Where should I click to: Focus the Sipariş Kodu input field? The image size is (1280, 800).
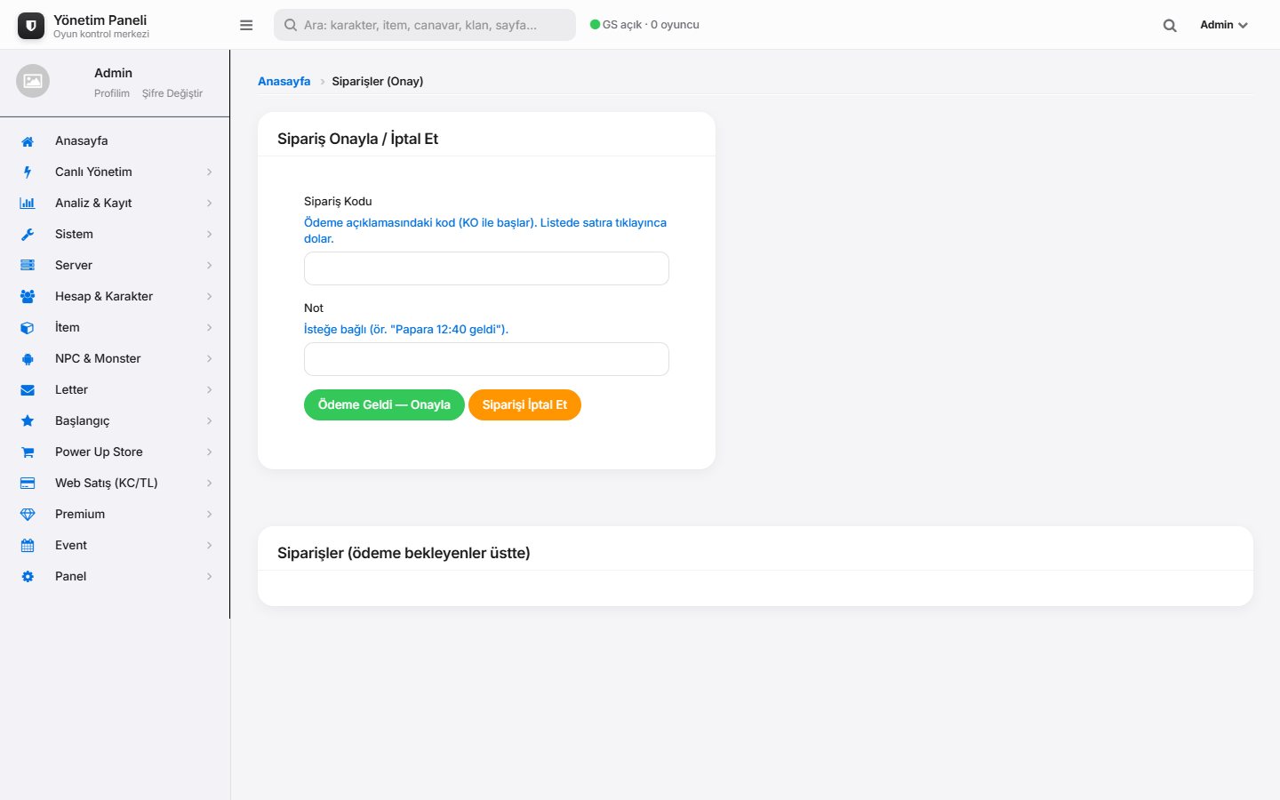486,268
